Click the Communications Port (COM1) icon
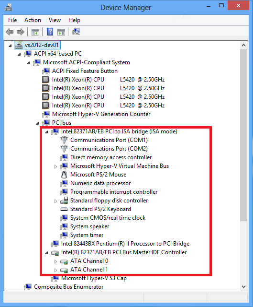This screenshot has width=253, height=307. (x=64, y=140)
